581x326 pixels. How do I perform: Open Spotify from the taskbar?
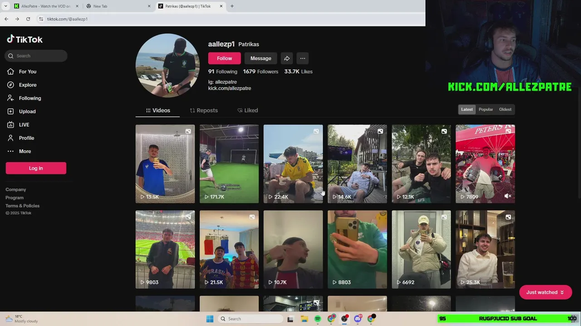pos(318,319)
